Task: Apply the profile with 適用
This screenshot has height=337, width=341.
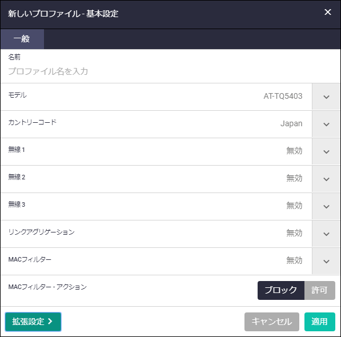Action: 319,322
